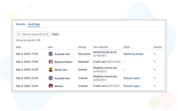
Task: Click the name Monica
Action: click(x=59, y=86)
